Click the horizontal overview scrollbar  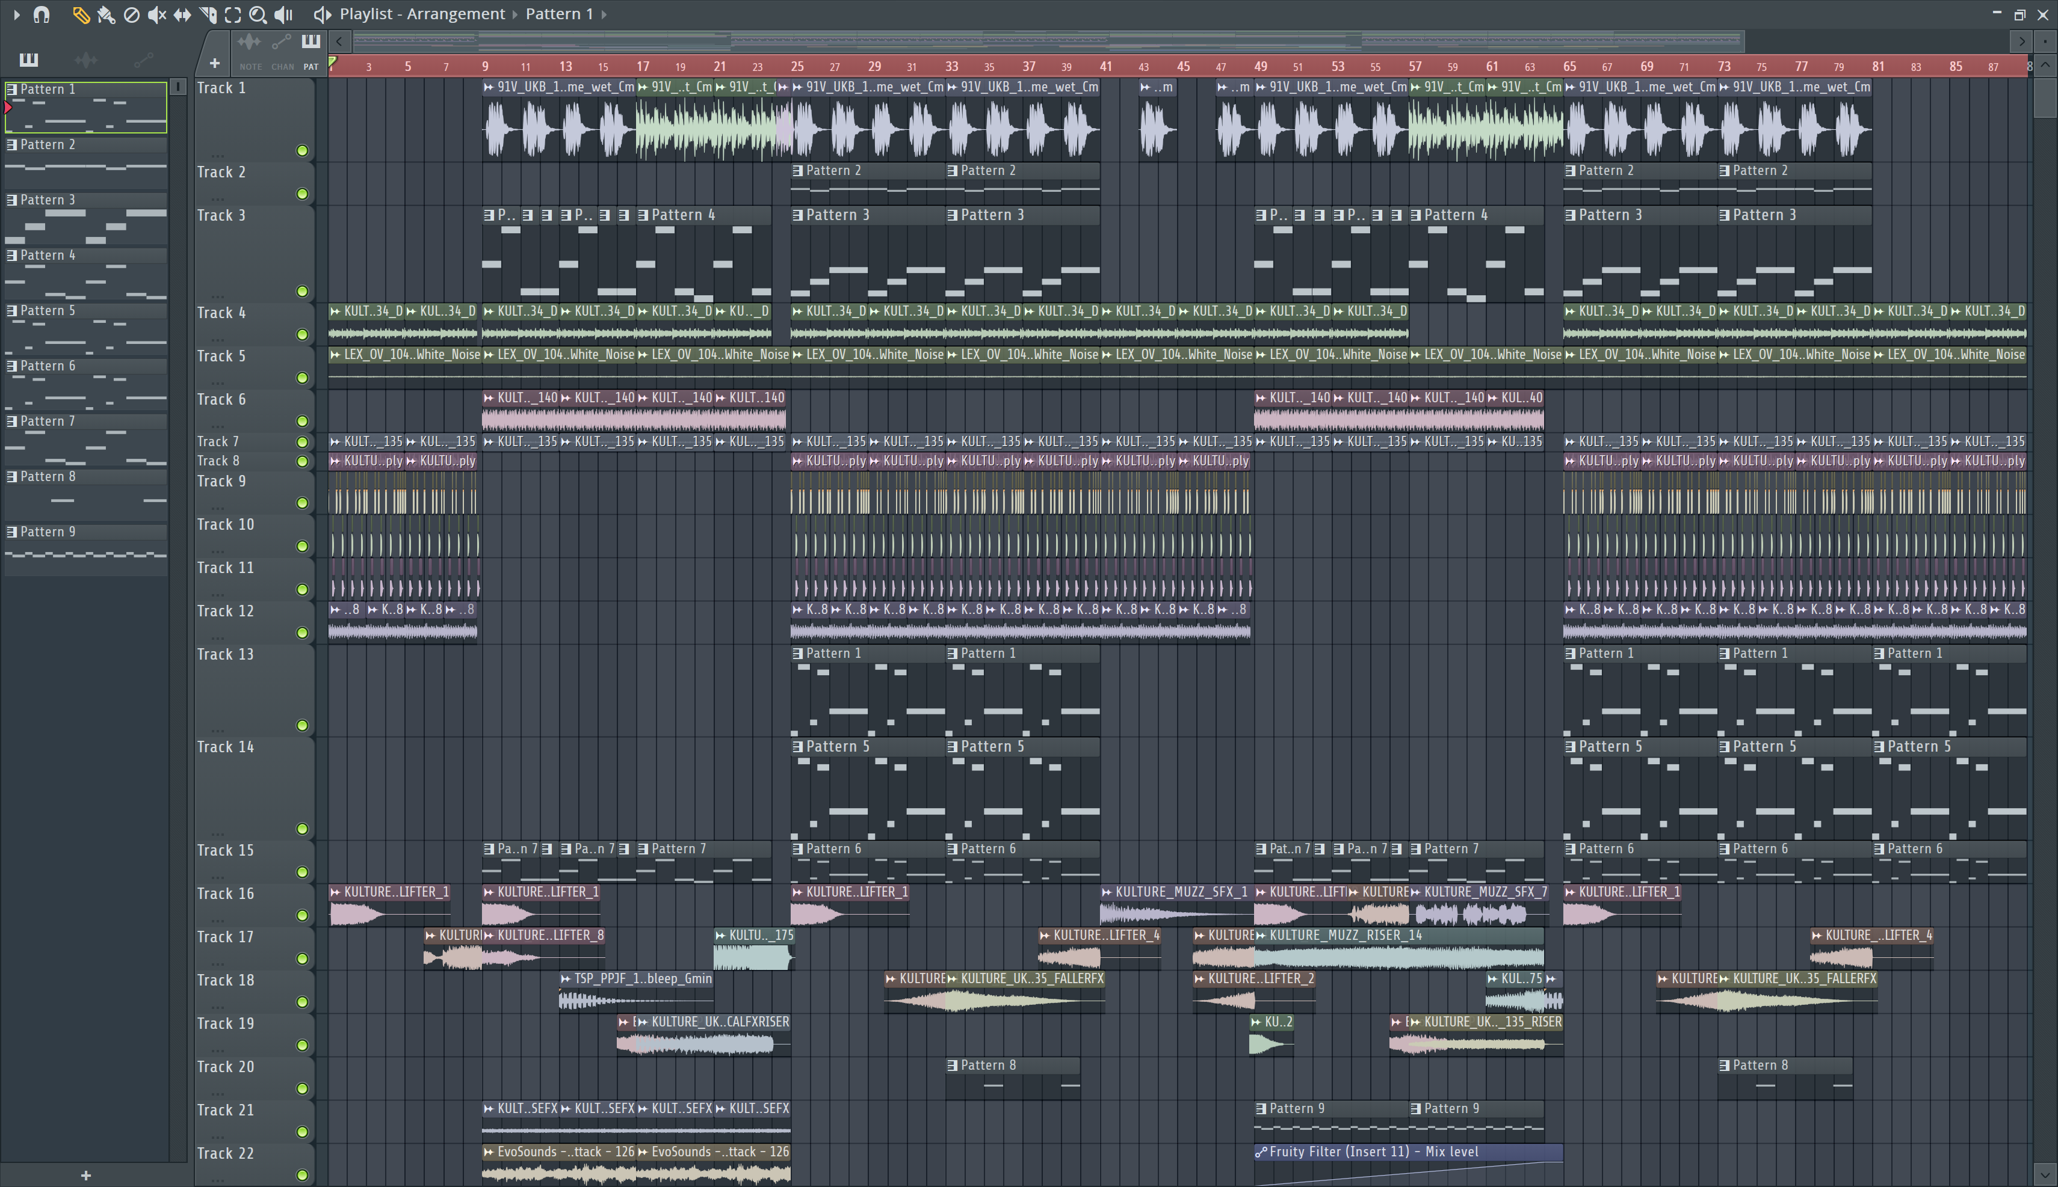(x=1048, y=41)
